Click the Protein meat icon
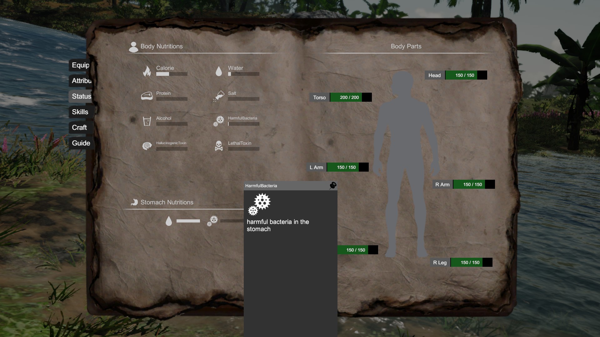The width and height of the screenshot is (600, 337). 147,96
